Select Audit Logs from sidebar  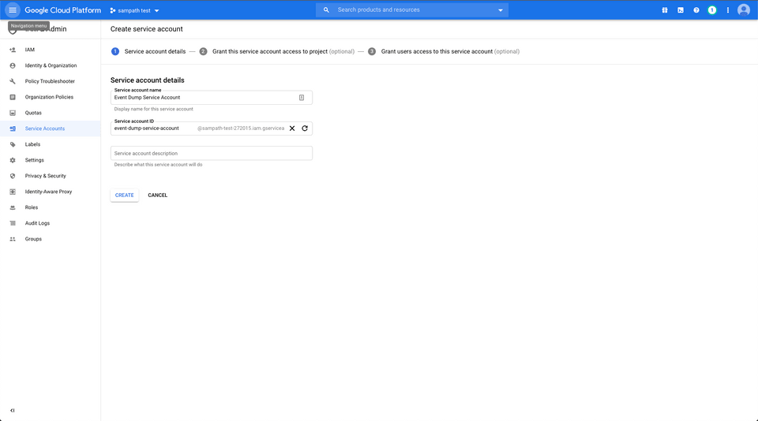[37, 223]
